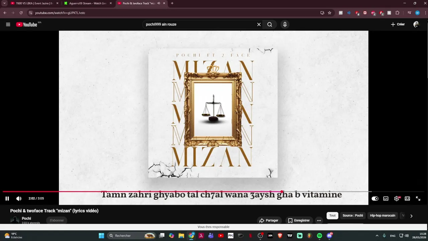Expand the tab search dropdown arrow

[x=4, y=3]
